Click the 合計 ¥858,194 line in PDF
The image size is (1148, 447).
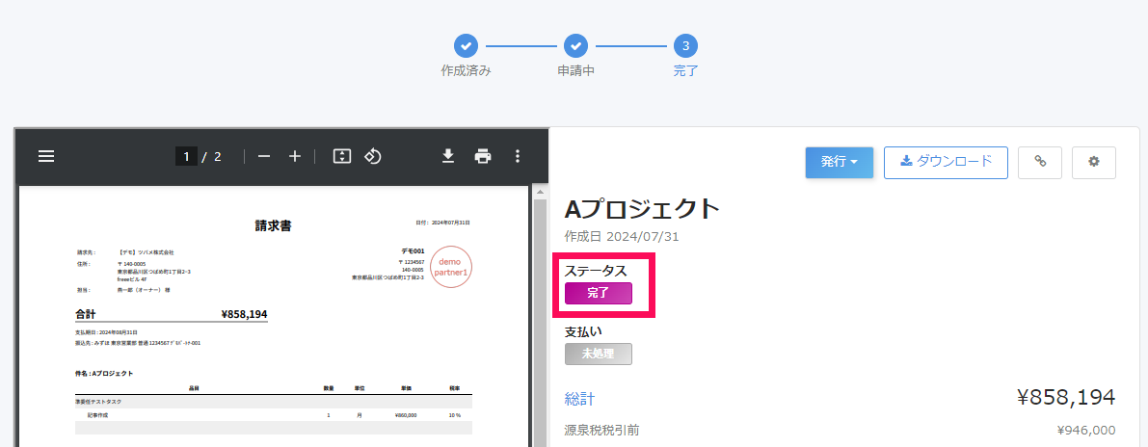[172, 315]
